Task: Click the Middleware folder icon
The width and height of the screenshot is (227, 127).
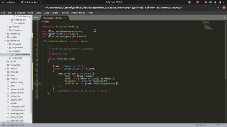Action: tap(12, 20)
